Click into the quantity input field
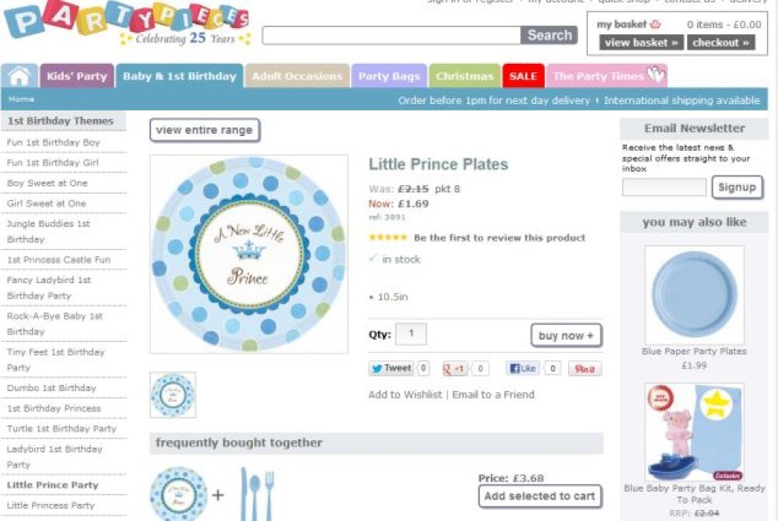The width and height of the screenshot is (778, 521). pos(411,334)
